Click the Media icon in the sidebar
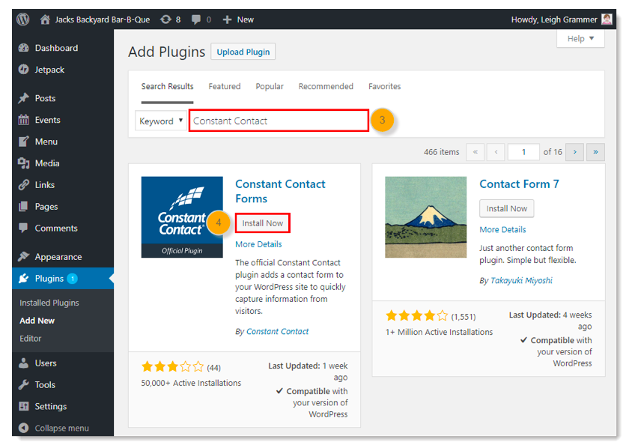The height and width of the screenshot is (445, 632). click(23, 163)
